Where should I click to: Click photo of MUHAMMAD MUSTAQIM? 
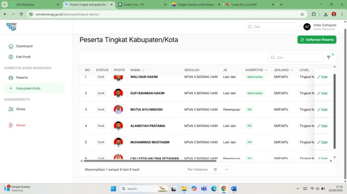pyautogui.click(x=118, y=142)
